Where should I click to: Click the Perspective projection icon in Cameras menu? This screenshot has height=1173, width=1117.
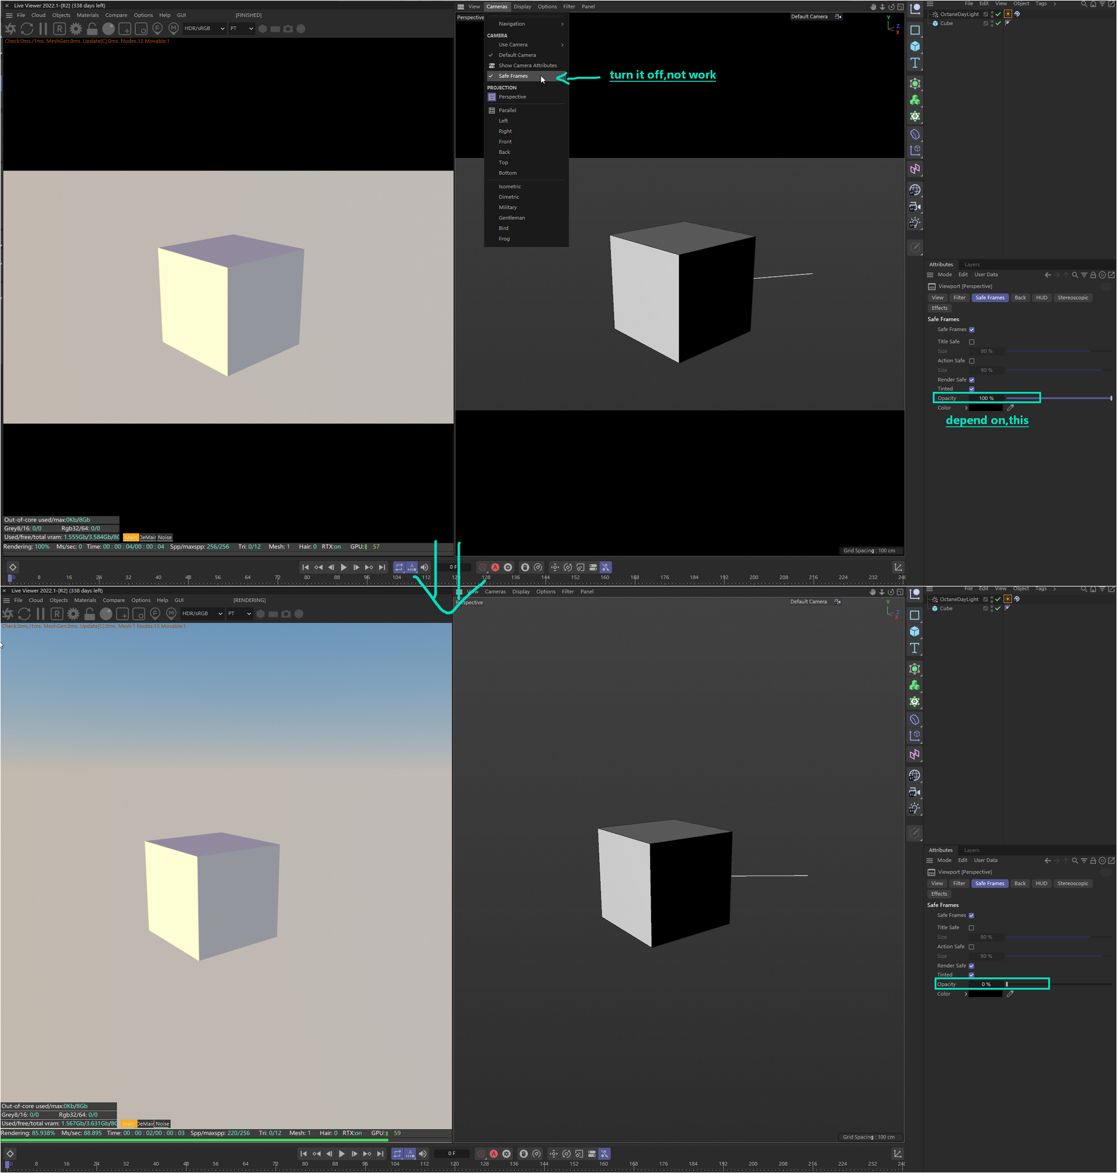[492, 97]
